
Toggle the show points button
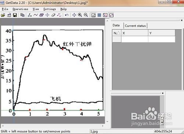pos(105,15)
